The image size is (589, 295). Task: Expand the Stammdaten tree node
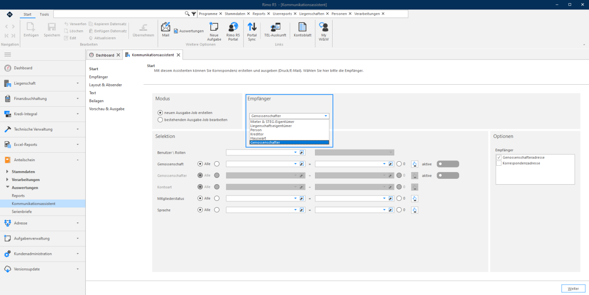coord(7,172)
